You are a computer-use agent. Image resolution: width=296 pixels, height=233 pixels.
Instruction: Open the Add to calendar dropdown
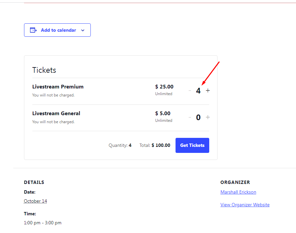pos(57,30)
